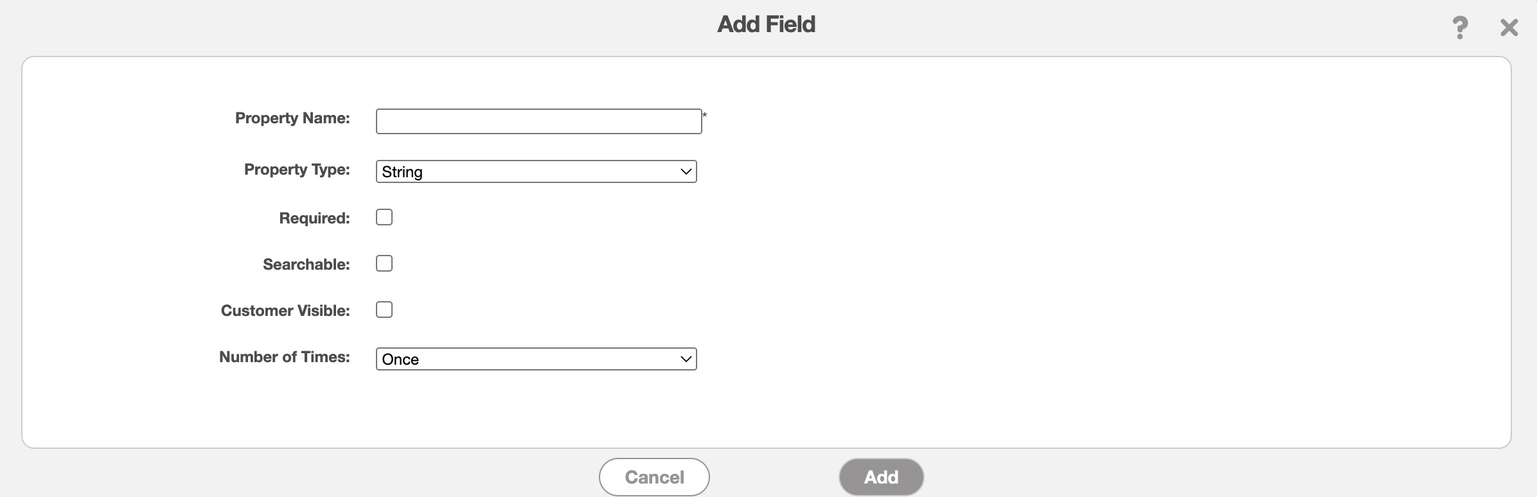Screen dimensions: 1537x497
Task: Click the "Customer Visible:" label text
Action: 285,311
